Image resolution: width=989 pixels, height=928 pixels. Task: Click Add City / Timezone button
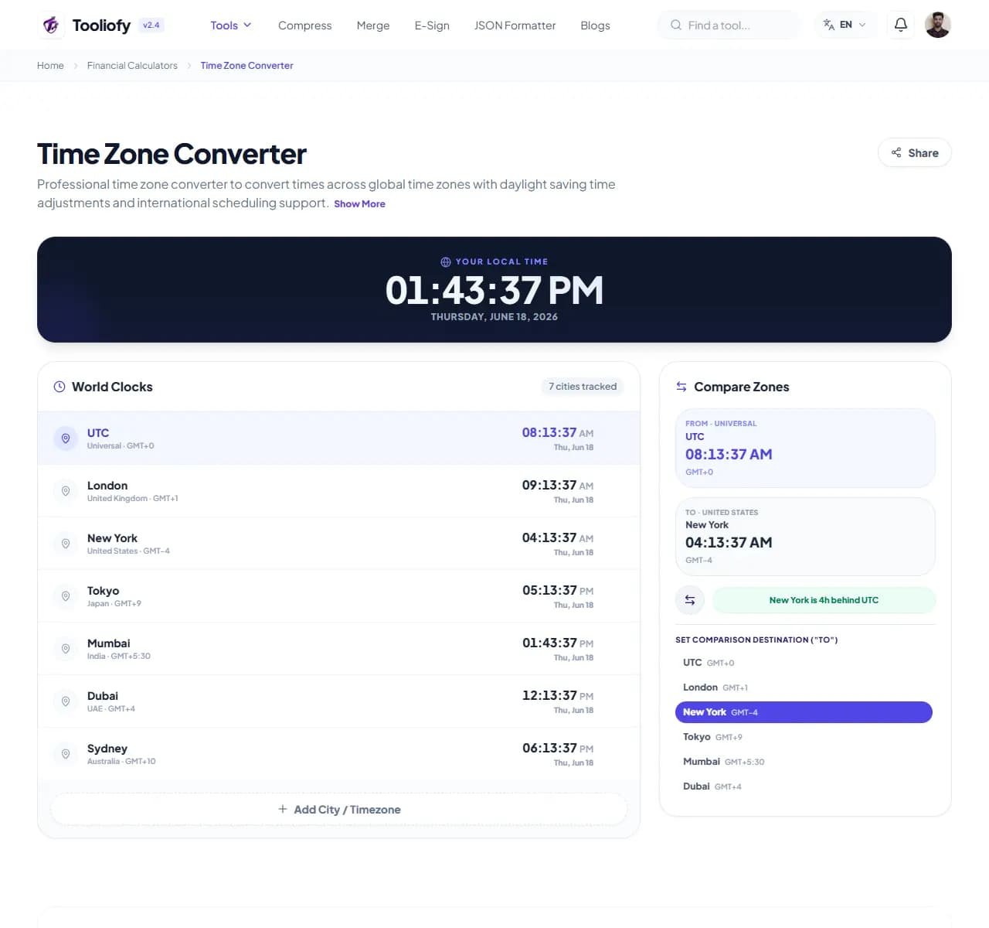338,809
